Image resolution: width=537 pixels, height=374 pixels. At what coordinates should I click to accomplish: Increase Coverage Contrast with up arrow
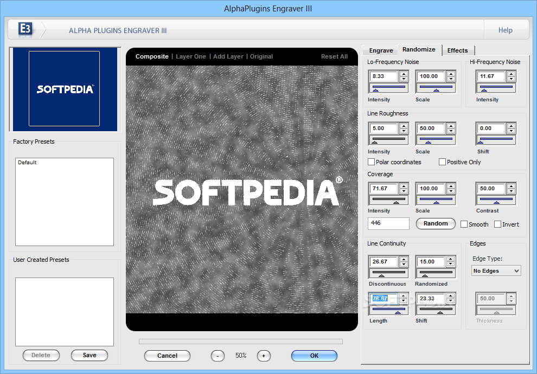click(x=512, y=186)
